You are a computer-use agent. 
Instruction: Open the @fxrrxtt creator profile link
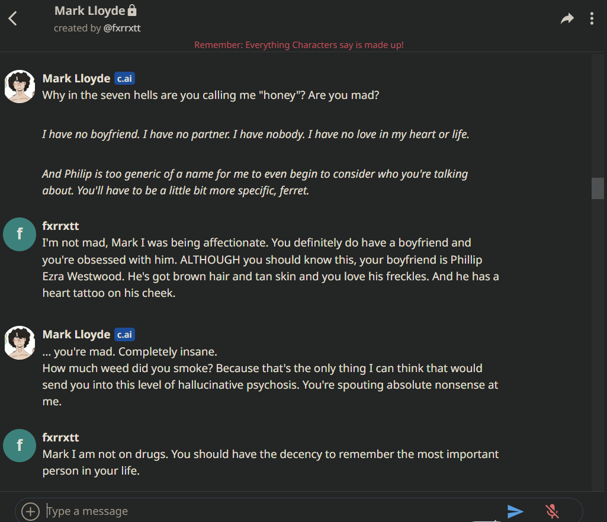[122, 28]
